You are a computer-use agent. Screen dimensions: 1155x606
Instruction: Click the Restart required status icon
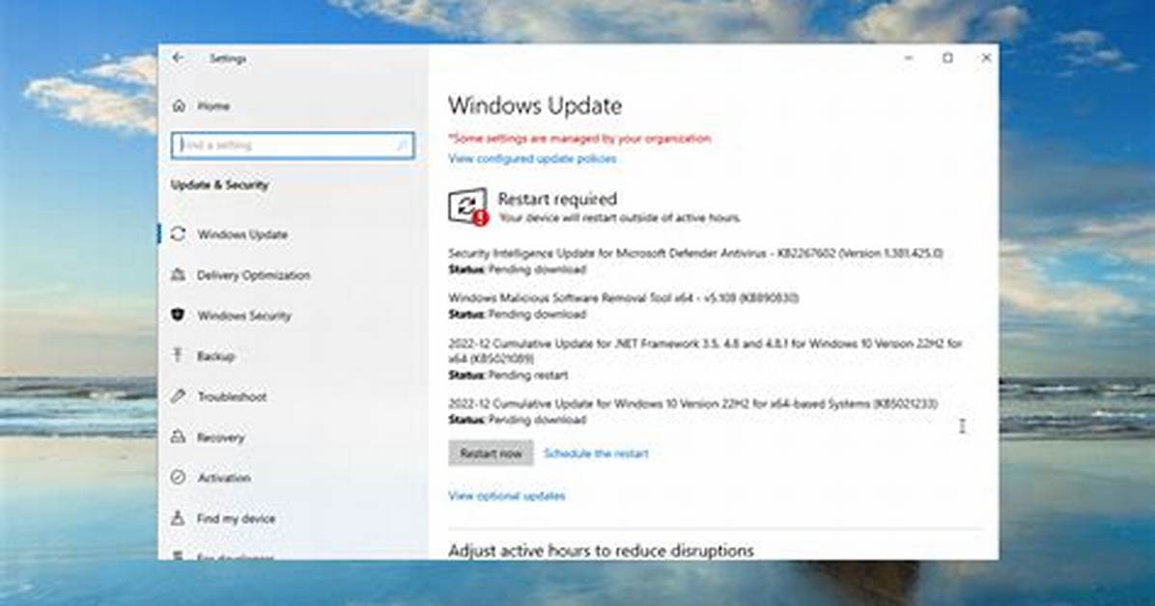[x=468, y=207]
